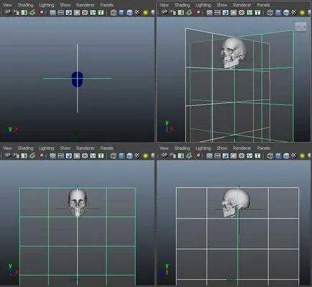Open Show menu in front view panel
The width and height of the screenshot is (312, 287).
(65, 148)
